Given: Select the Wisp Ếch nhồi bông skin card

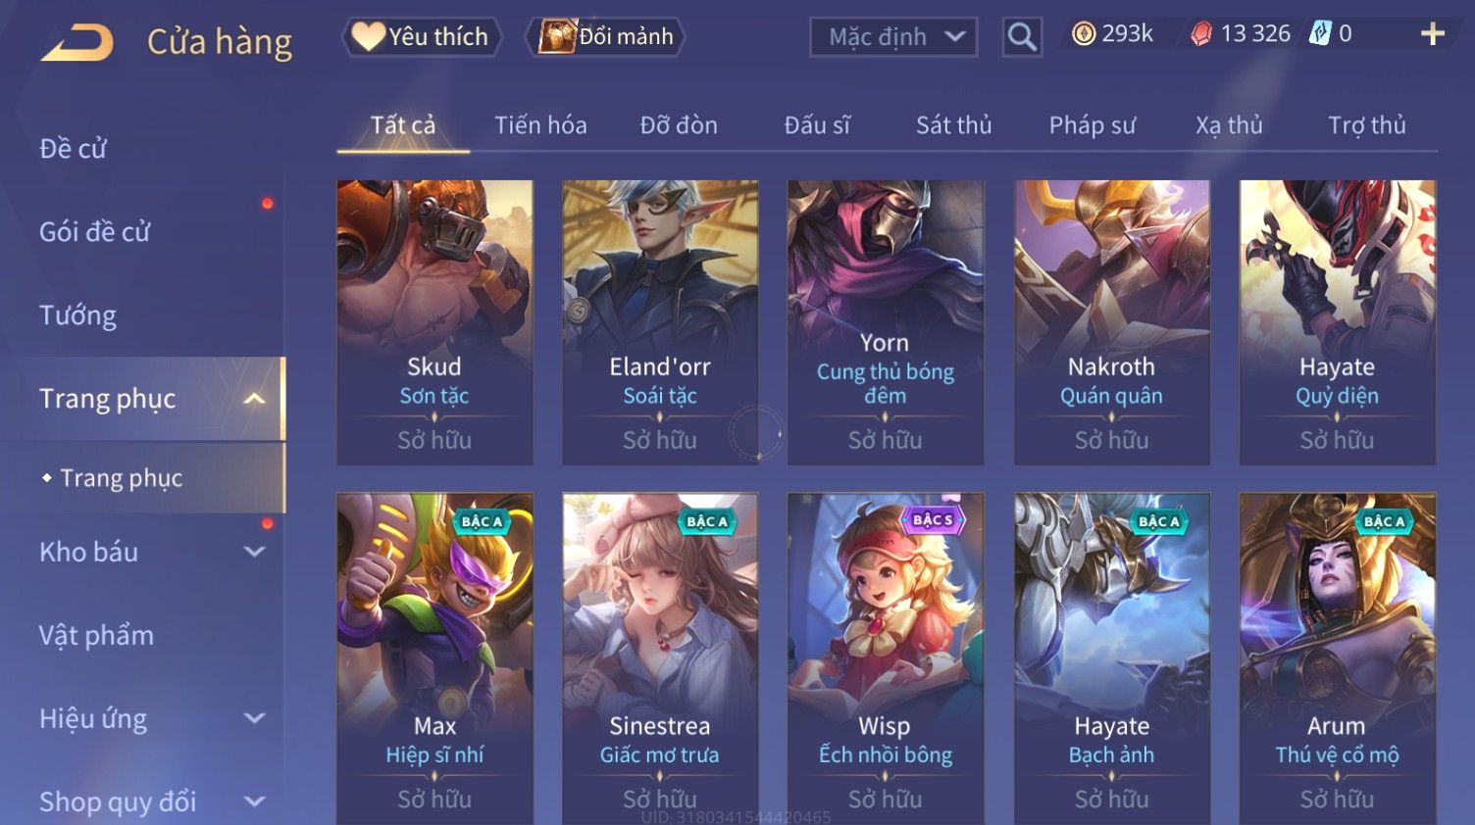Looking at the screenshot, I should pos(885,658).
